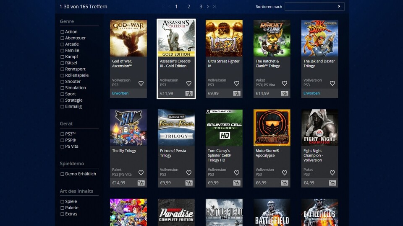Open the Burnout Paradise Complete Edition cover
This screenshot has height=226, width=403.
(x=176, y=213)
